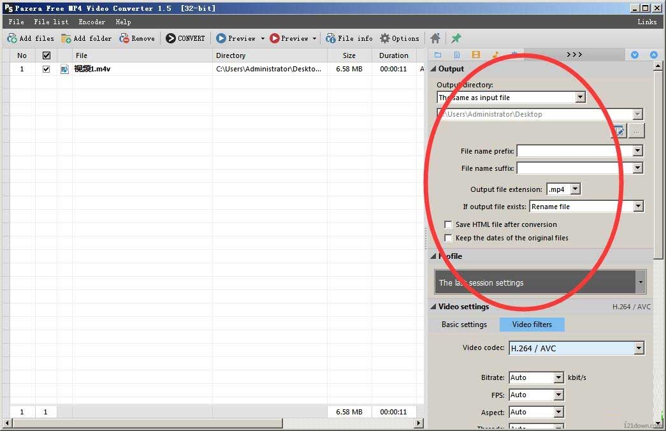
Task: Click the Add folder toolbar icon
Action: [66, 39]
